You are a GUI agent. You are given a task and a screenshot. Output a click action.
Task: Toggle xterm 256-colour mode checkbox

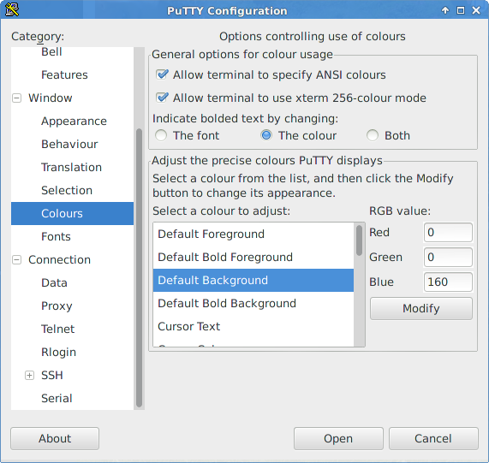(162, 98)
